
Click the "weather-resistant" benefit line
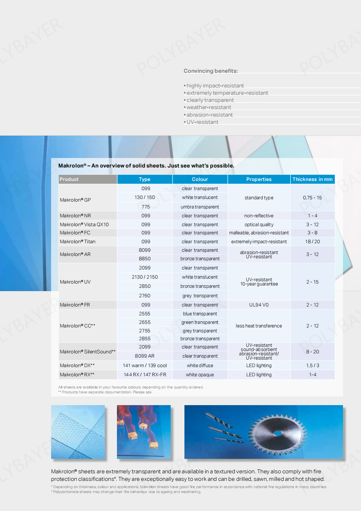pos(209,107)
